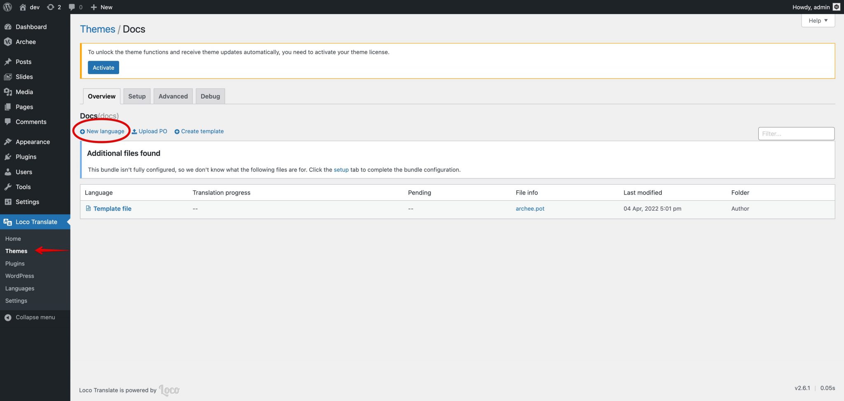Open the Posts pushpin icon
The width and height of the screenshot is (844, 401).
(x=8, y=62)
